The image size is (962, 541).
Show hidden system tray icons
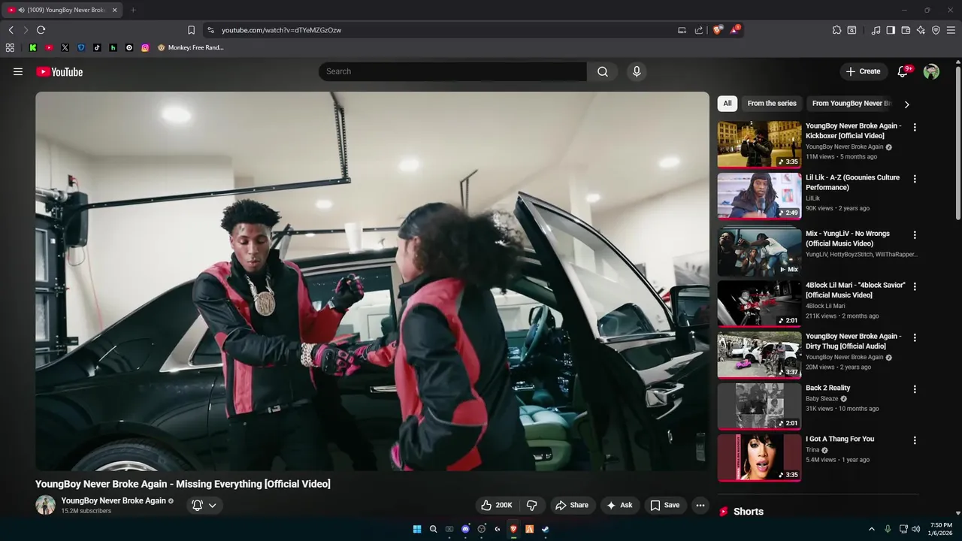872,529
